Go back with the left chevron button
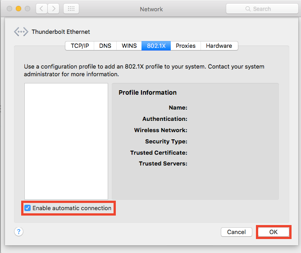This screenshot has height=253, width=301. tap(41, 9)
